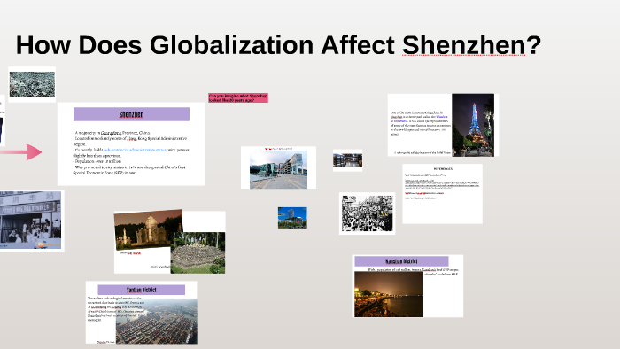The height and width of the screenshot is (349, 620).
Task: Open the Eiffel Tower replica night photo
Action: [473, 125]
